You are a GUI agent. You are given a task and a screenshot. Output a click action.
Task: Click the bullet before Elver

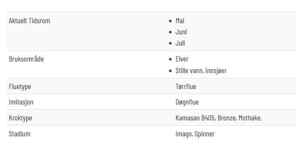pyautogui.click(x=170, y=59)
